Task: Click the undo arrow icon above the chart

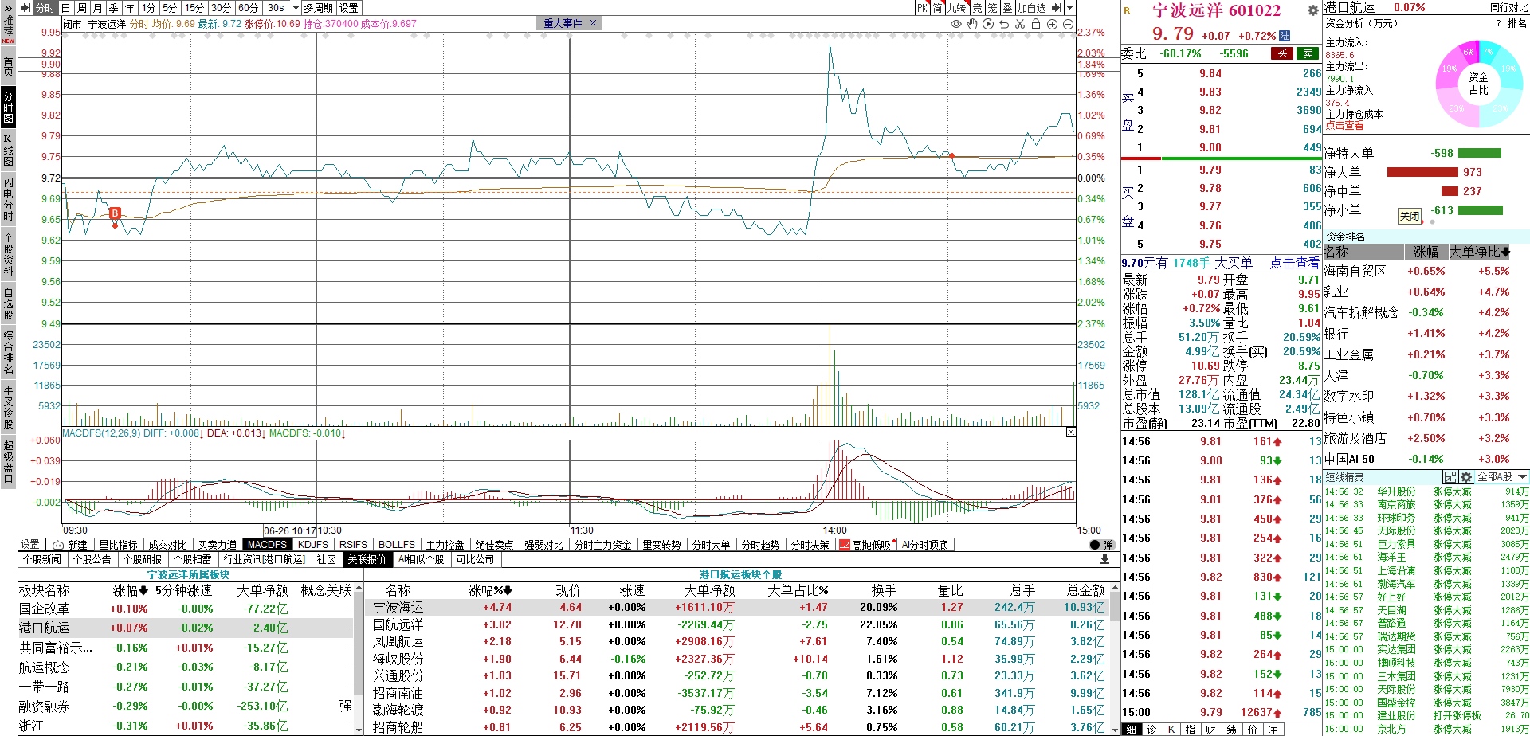Action: (x=1004, y=24)
